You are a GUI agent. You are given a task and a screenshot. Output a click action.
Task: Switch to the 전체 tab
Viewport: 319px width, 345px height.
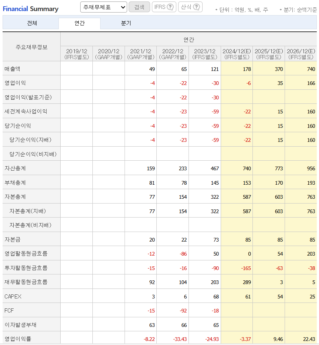point(32,23)
